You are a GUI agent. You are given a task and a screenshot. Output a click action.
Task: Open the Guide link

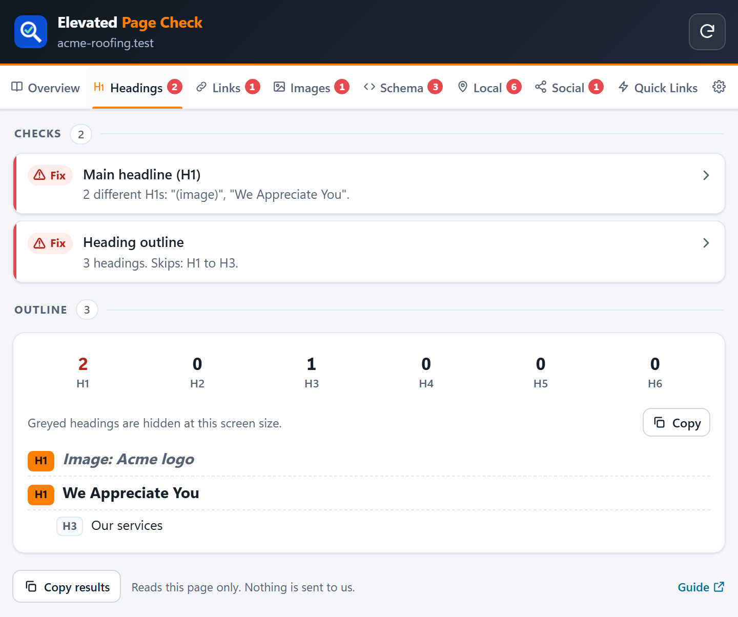point(701,587)
